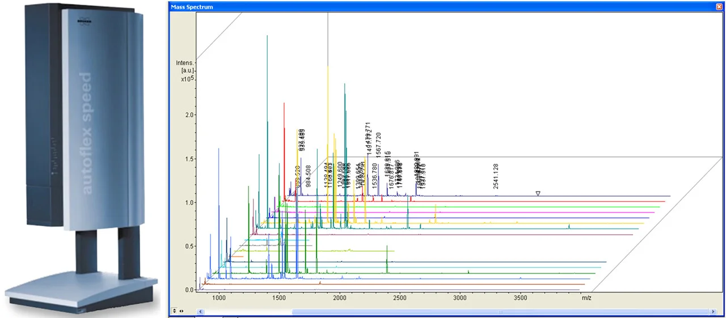The image size is (726, 318).
Task: Click the vertical scale arrows icon
Action: pos(174,311)
